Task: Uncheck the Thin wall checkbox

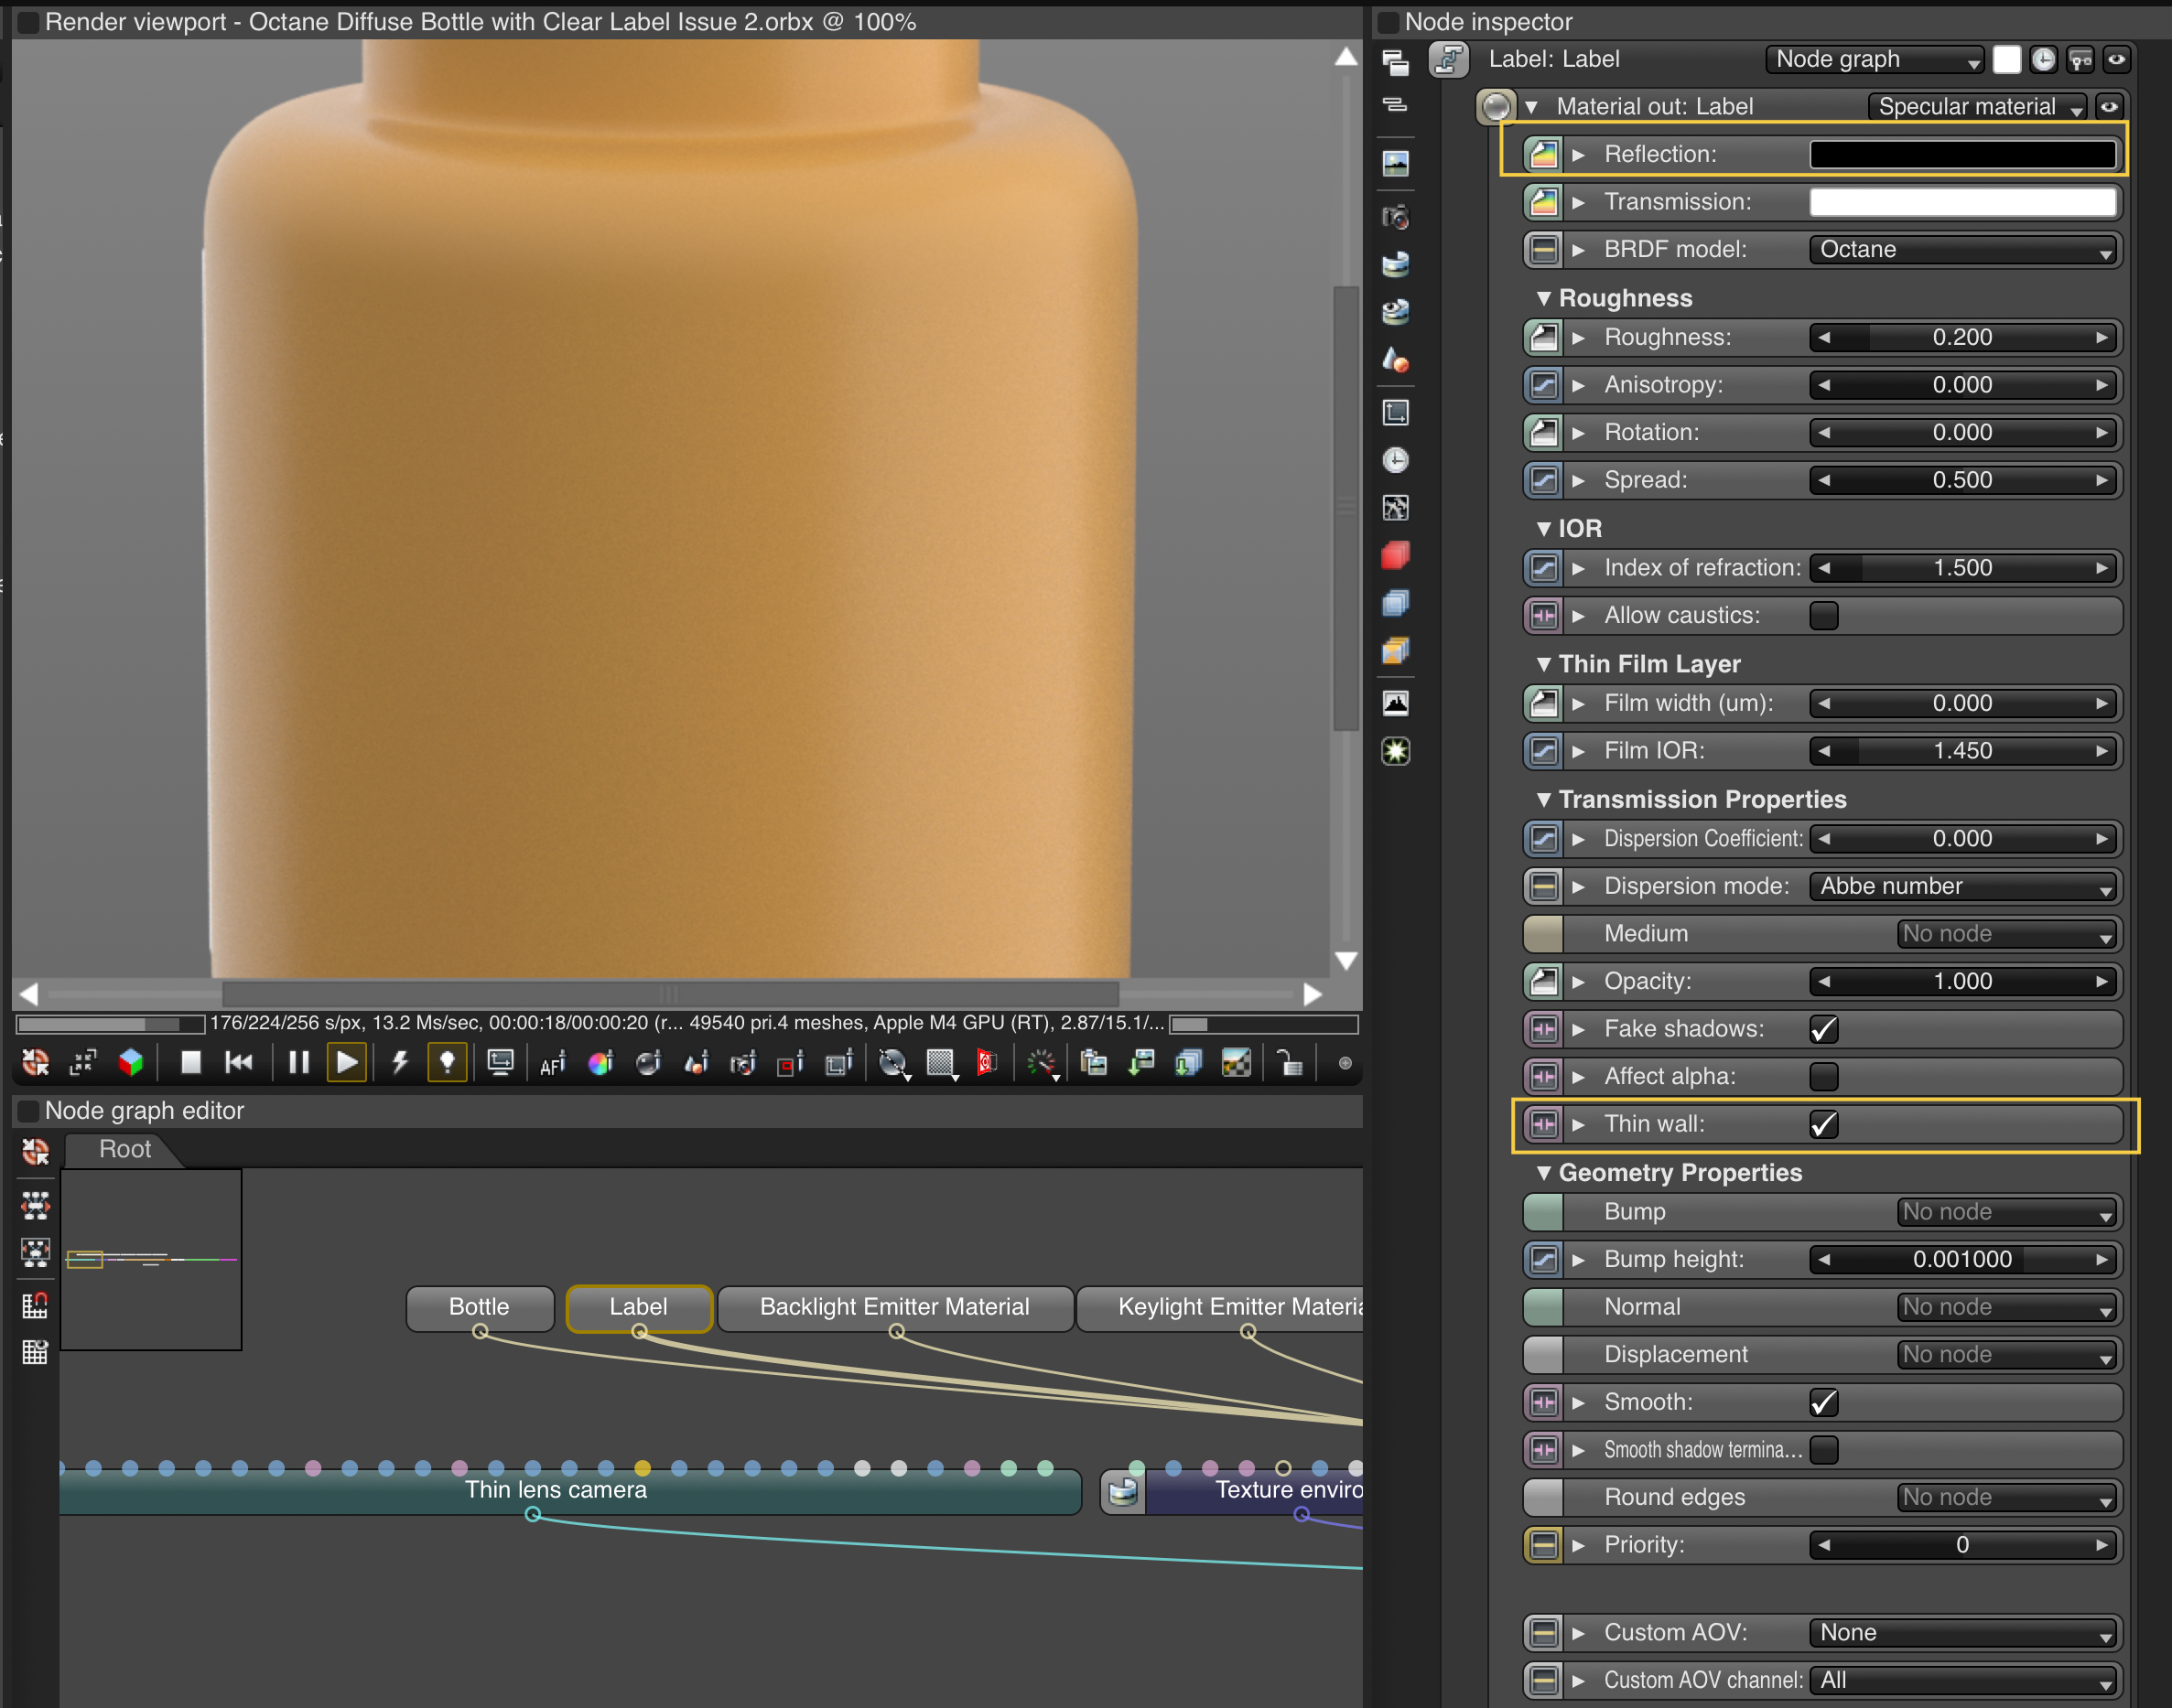Action: [x=1823, y=1124]
